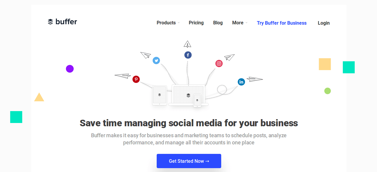This screenshot has height=172, width=377.
Task: Click the tablet device illustration
Action: click(160, 95)
